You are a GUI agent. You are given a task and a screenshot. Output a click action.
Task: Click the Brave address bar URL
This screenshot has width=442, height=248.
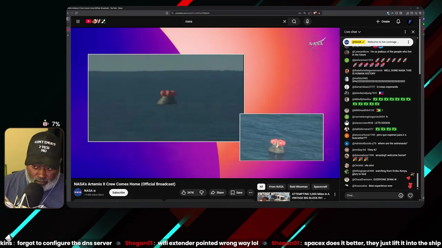(x=192, y=13)
